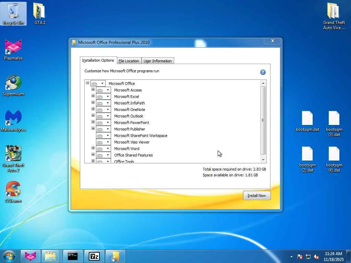Open the taskbar clock and date
Image resolution: width=351 pixels, height=263 pixels.
coord(334,256)
